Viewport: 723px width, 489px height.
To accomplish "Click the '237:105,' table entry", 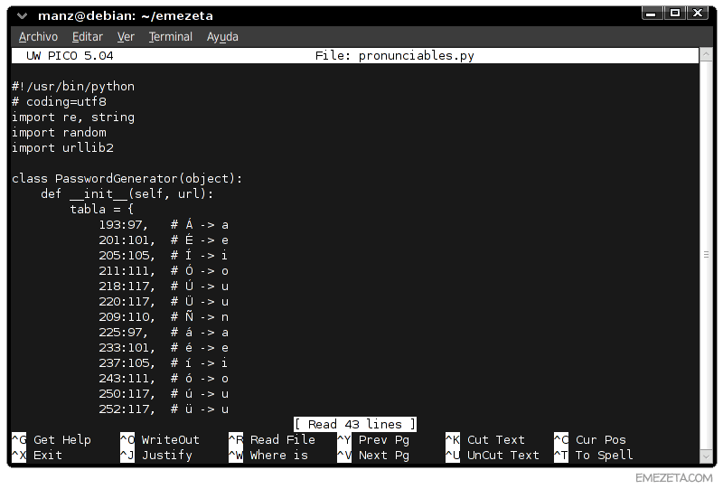I will 127,363.
